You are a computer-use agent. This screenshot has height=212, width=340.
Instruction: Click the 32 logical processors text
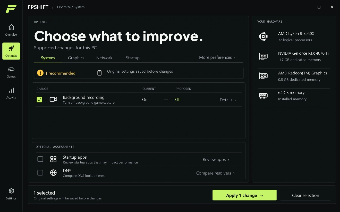click(x=295, y=40)
